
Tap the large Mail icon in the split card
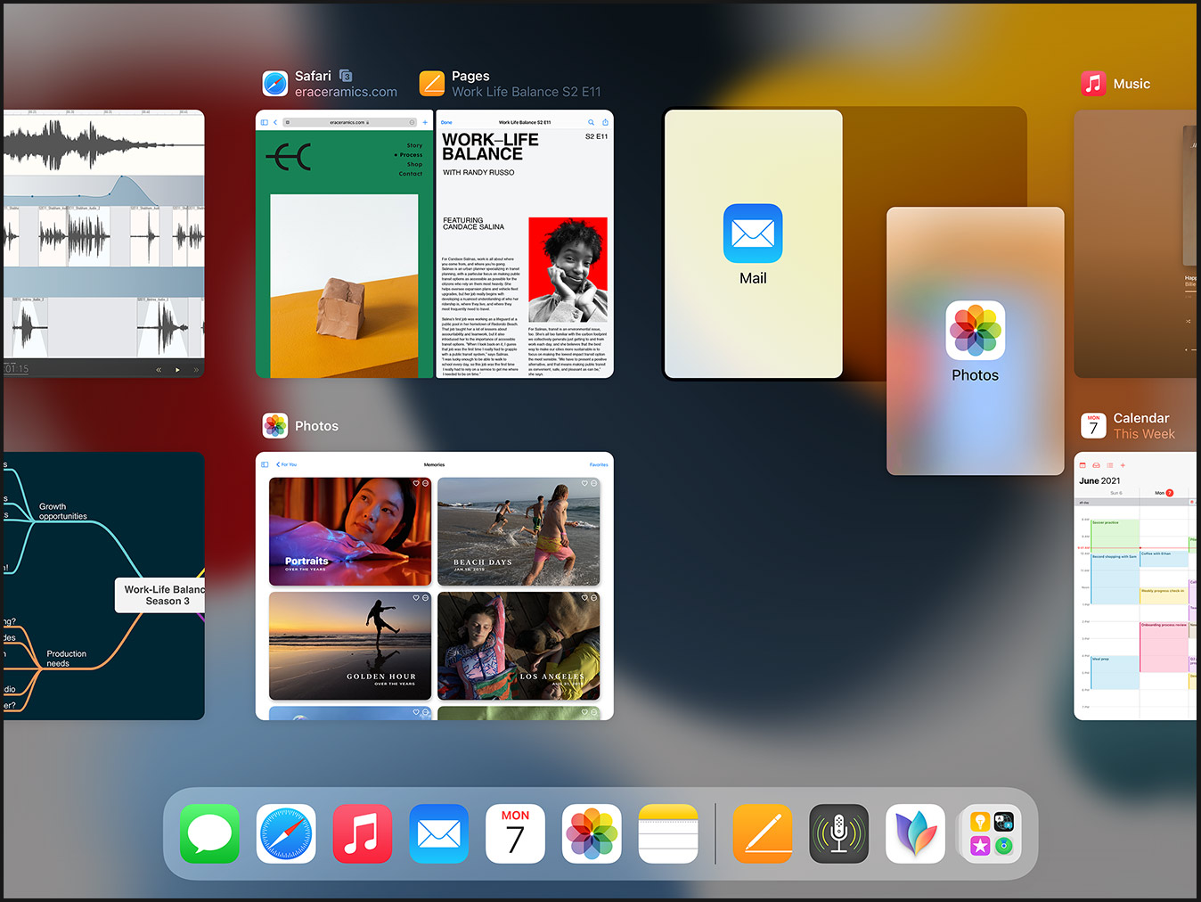753,234
